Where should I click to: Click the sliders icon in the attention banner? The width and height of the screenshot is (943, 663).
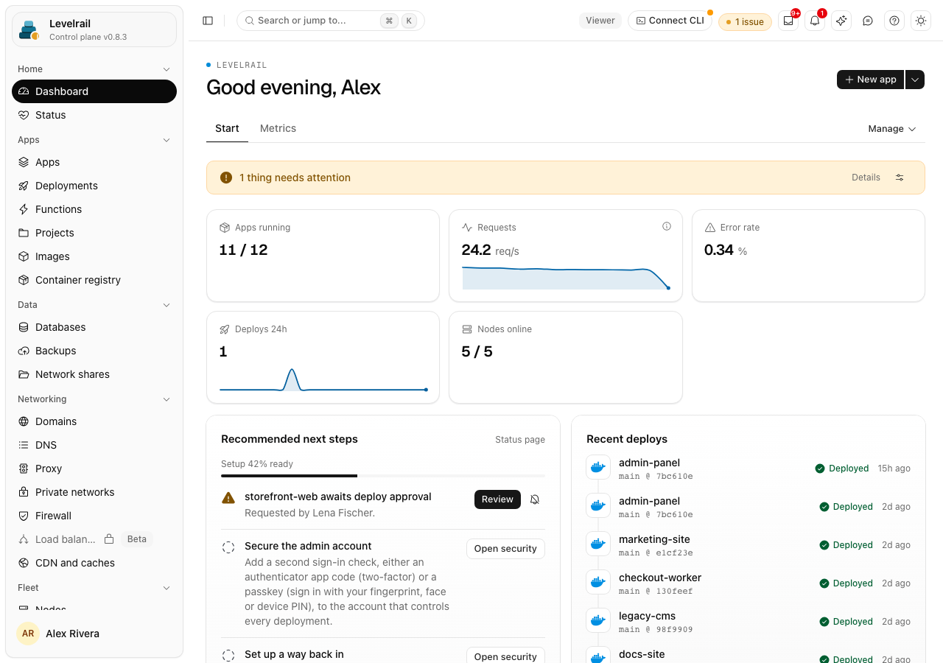pyautogui.click(x=900, y=178)
